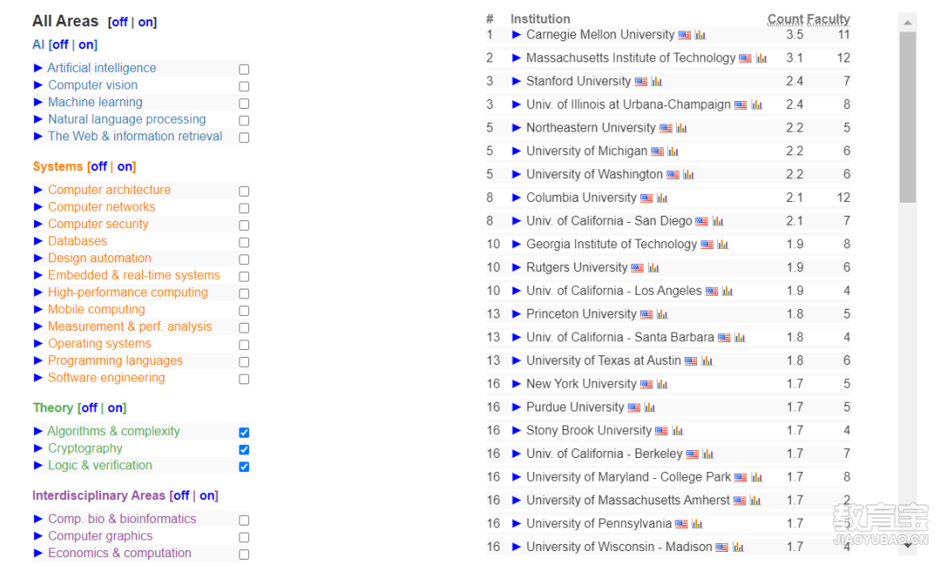Show Purdue University's bar chart icon

coord(650,408)
